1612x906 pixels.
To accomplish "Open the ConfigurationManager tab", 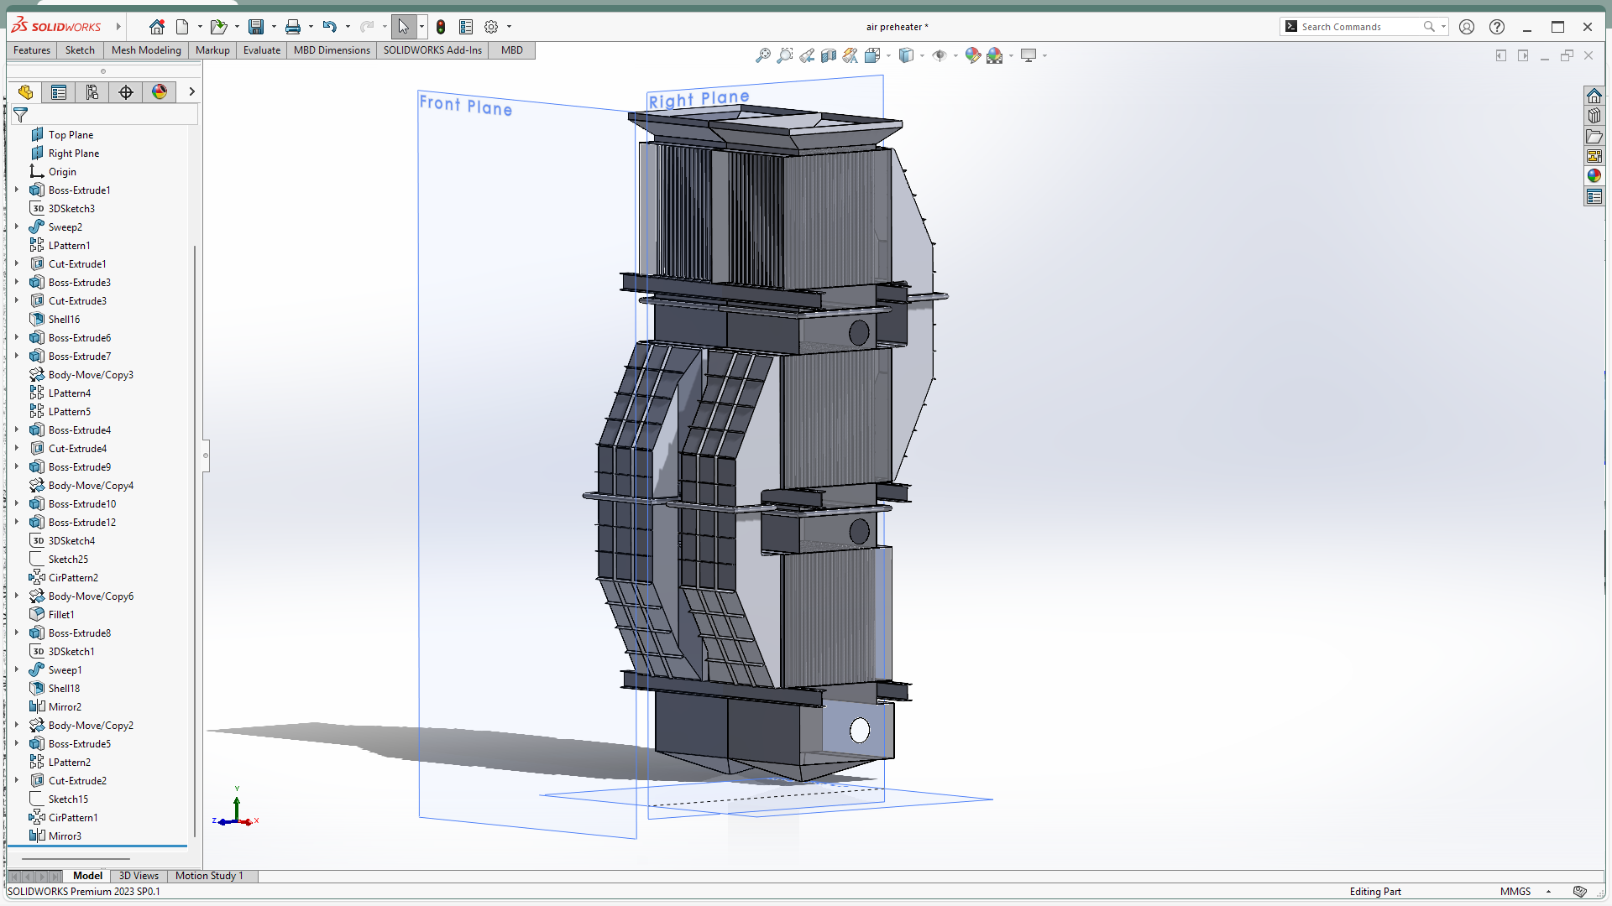I will click(92, 92).
